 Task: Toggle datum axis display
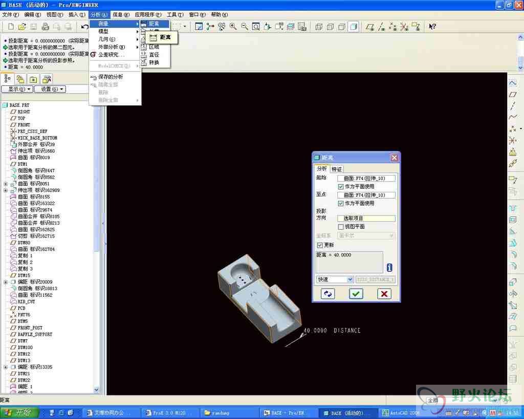[x=382, y=27]
